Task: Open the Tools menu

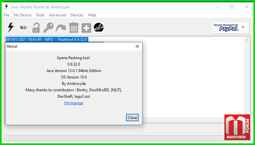Action: (40, 15)
